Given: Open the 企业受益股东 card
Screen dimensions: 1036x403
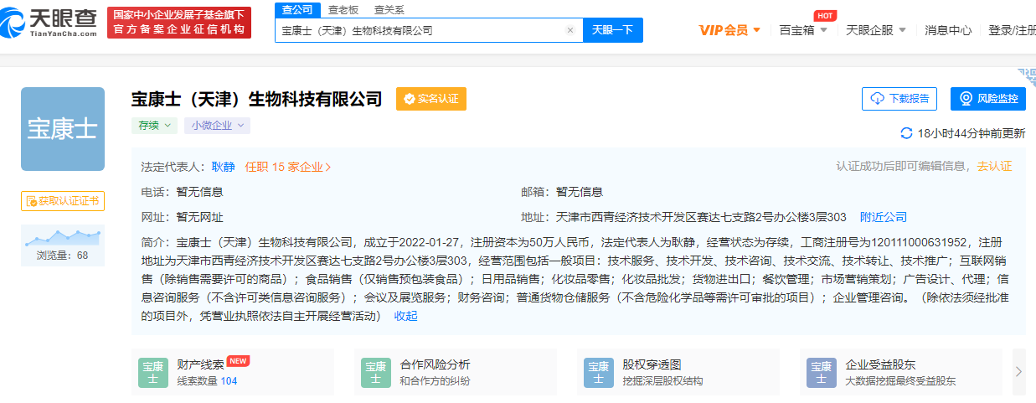Looking at the screenshot, I should pyautogui.click(x=901, y=372).
